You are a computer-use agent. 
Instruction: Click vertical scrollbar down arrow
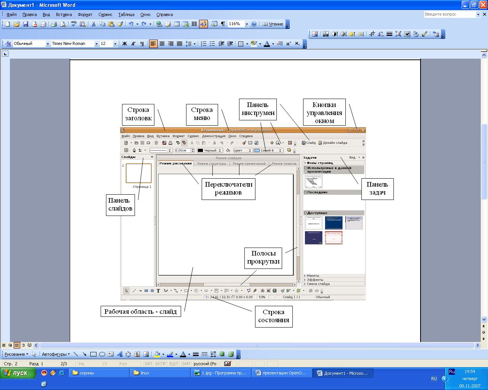484,319
